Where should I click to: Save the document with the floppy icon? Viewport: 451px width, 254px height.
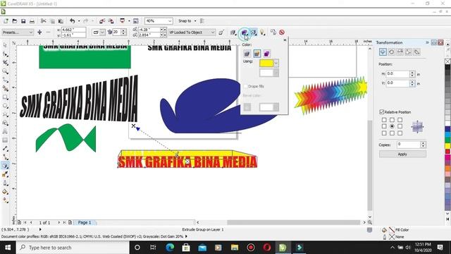[x=23, y=21]
